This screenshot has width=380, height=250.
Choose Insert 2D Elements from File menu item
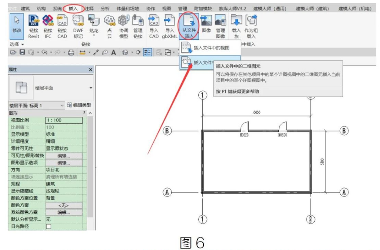pos(197,62)
